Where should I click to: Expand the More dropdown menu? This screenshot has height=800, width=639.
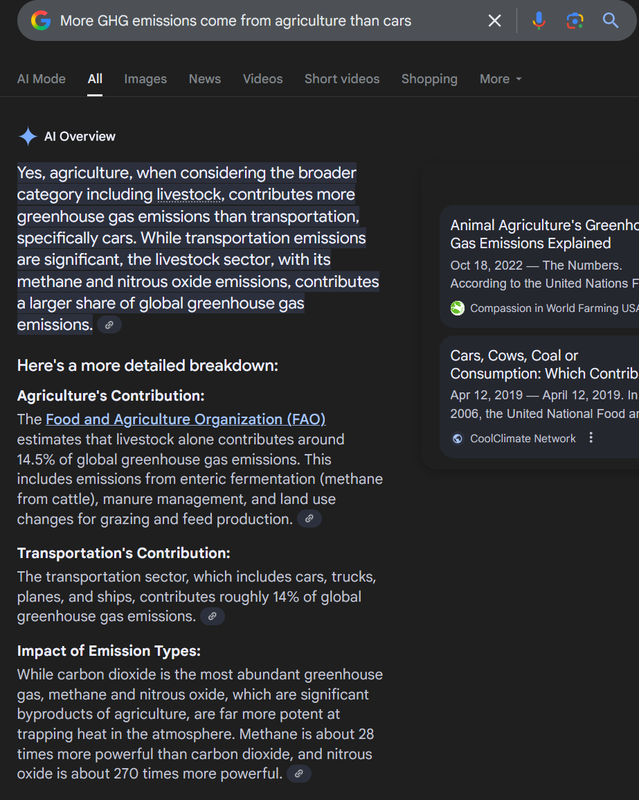[x=501, y=78]
